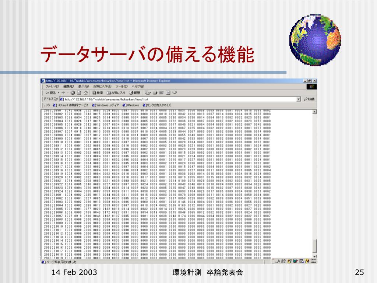Click the Messenger speech-bubble toolbar icon
Image resolution: width=377 pixels, height=283 pixels.
175,92
